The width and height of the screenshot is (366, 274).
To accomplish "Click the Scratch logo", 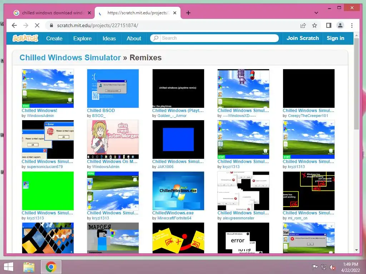I will click(x=25, y=38).
